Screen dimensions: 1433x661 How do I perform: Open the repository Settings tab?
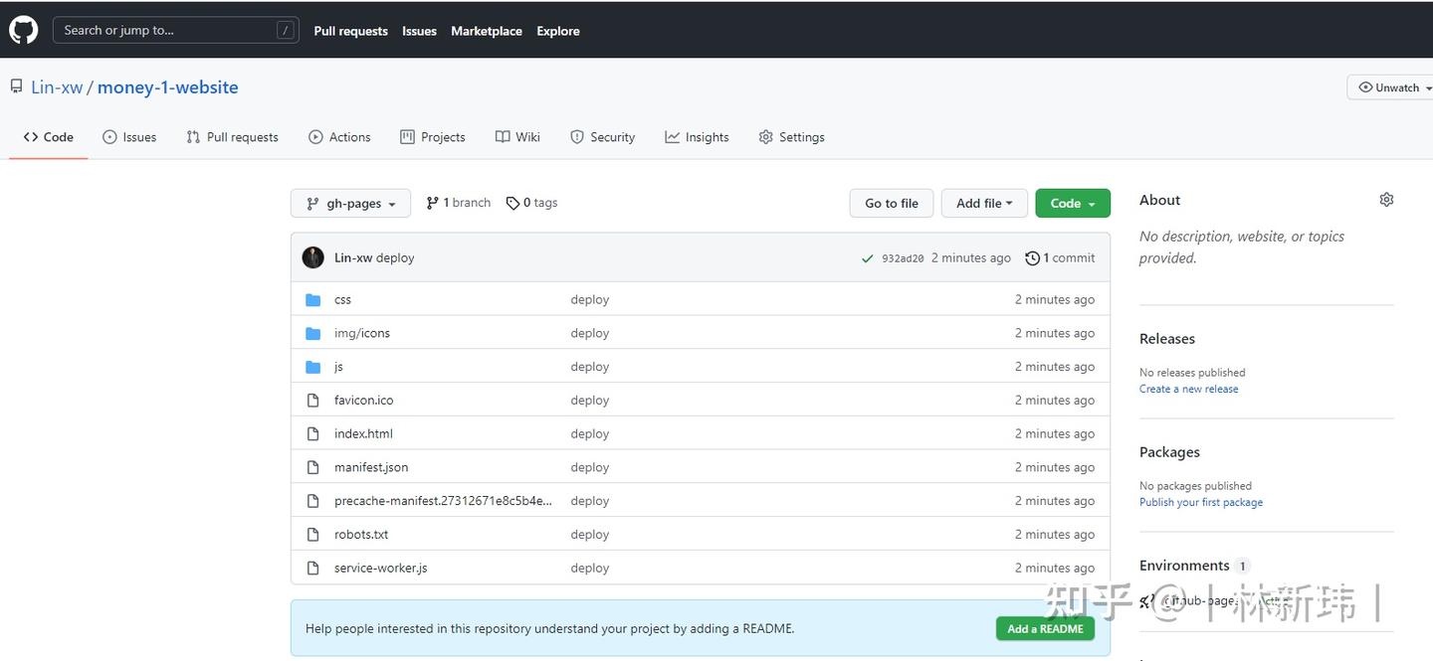791,137
